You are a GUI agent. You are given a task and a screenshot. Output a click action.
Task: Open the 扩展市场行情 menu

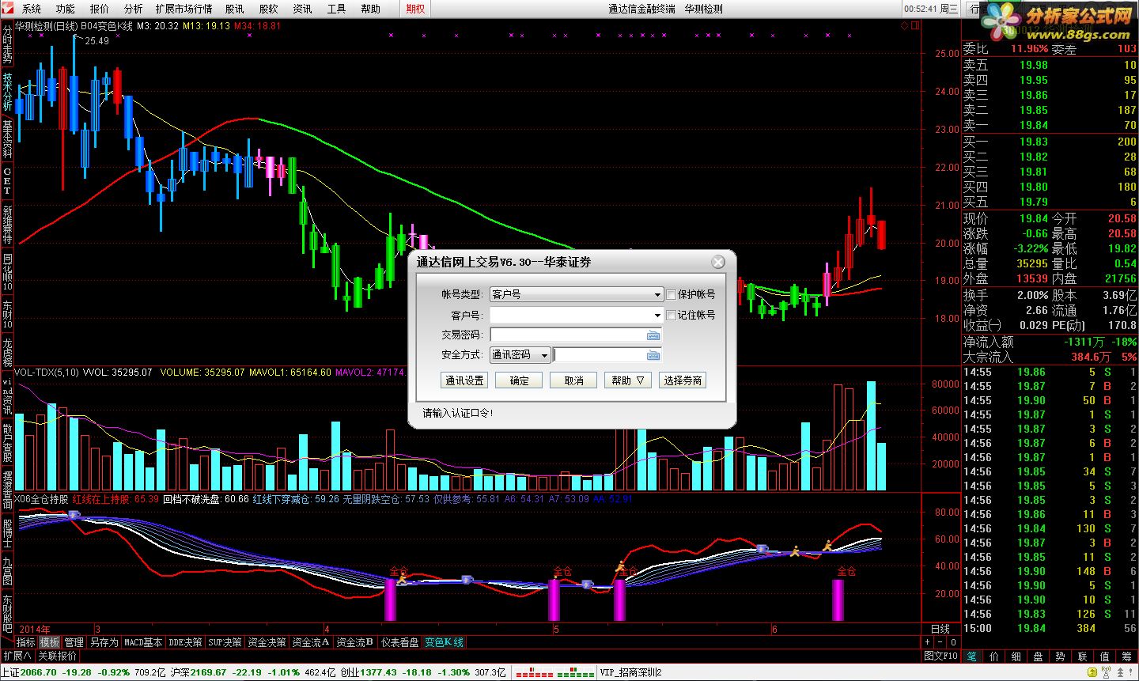click(x=184, y=9)
